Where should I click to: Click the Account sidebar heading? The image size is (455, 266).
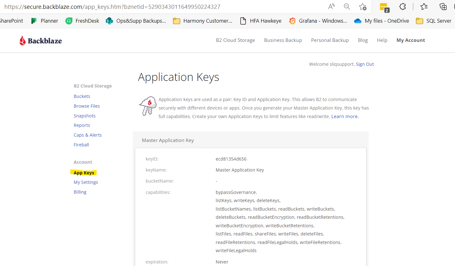(83, 162)
